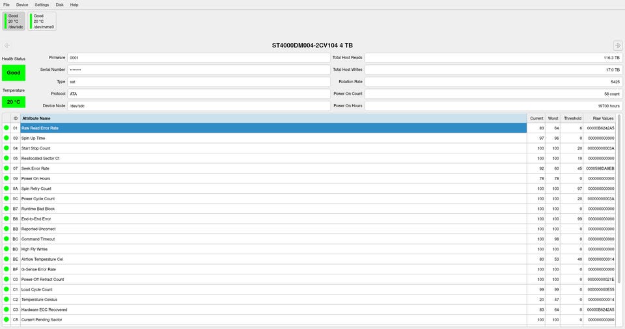This screenshot has width=625, height=329.
Task: Click green status dot for Current Pending Sector
Action: click(x=7, y=319)
